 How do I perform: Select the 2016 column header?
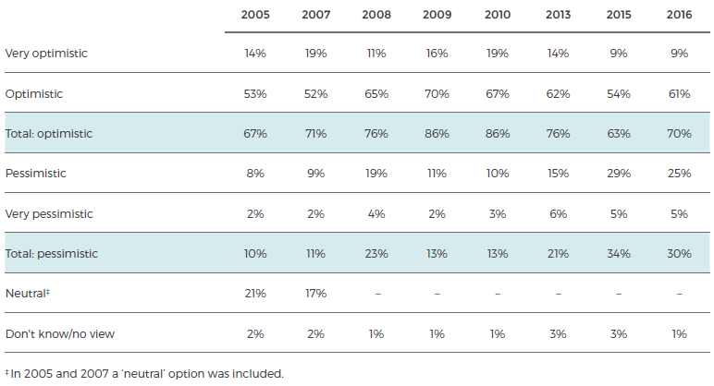680,15
